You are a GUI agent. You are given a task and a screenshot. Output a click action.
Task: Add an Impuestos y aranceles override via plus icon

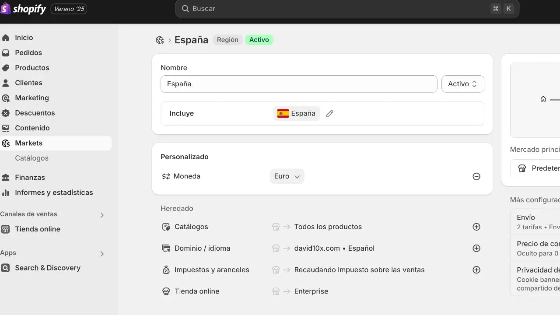[476, 269]
